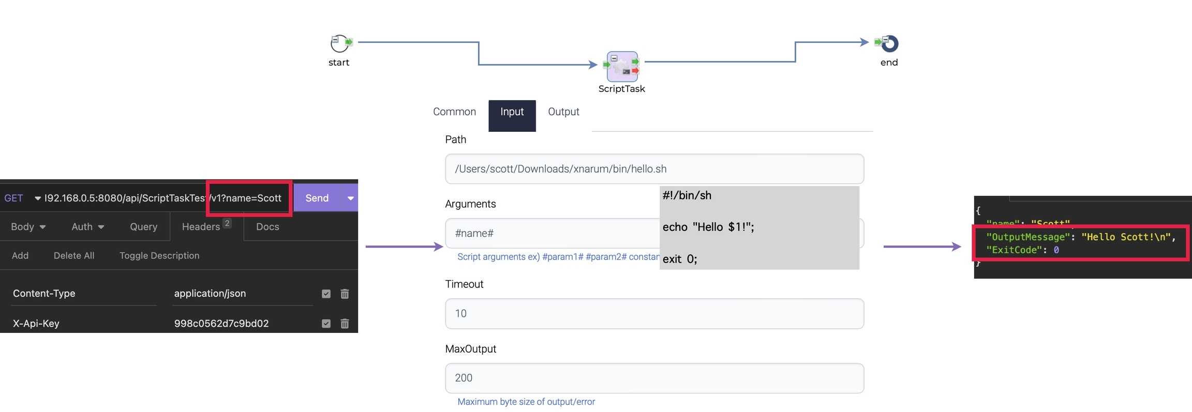This screenshot has width=1192, height=412.
Task: Switch to the Query tab
Action: [x=143, y=226]
